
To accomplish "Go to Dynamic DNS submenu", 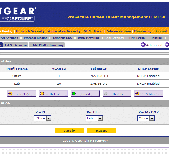I will pos(62,38).
